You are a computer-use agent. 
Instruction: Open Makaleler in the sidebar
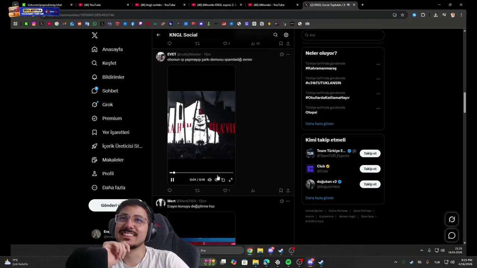coord(108,160)
